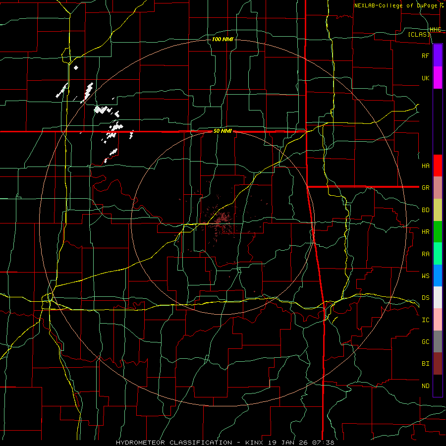The width and height of the screenshot is (446, 446).
Task: Click the KINX radar site identifier
Action: click(254, 443)
